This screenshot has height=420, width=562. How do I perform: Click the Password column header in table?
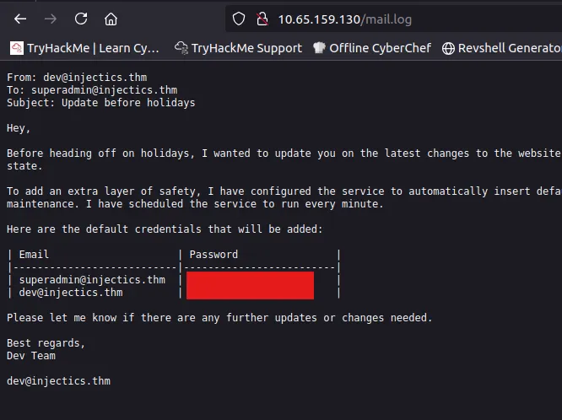(213, 254)
